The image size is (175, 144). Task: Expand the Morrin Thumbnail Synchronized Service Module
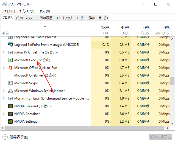coord(4,98)
